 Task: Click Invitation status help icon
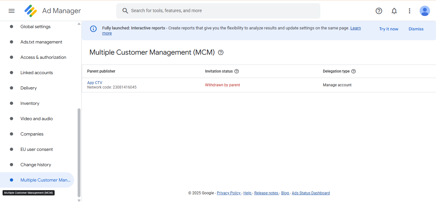tap(237, 71)
